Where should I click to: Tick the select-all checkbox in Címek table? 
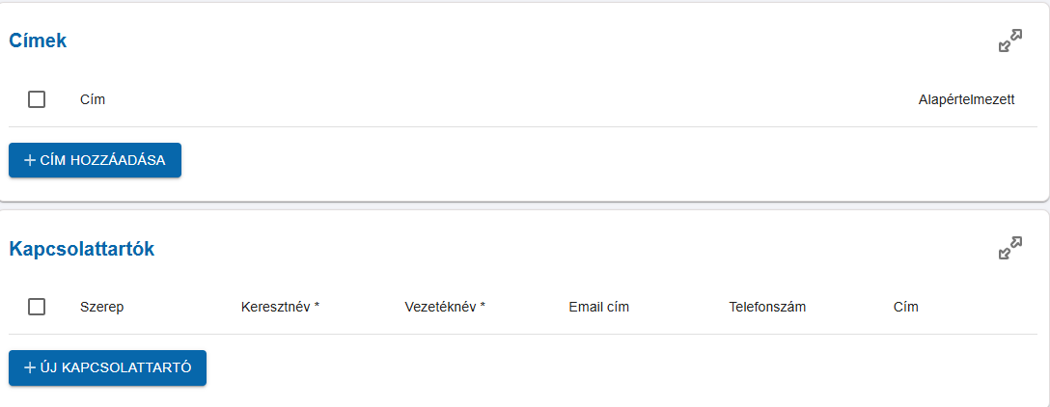pos(37,99)
